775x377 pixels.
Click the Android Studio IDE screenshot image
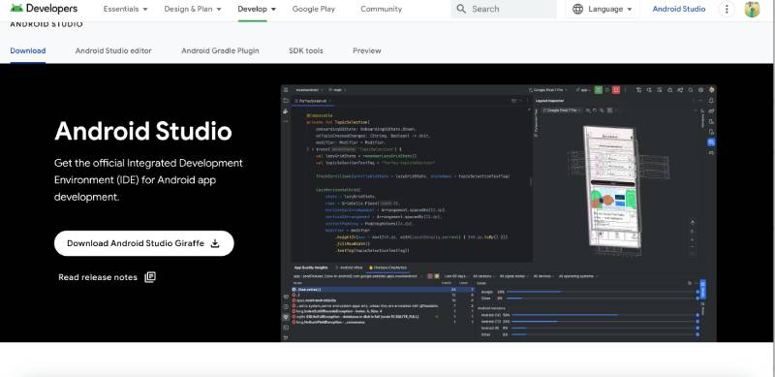coord(498,213)
